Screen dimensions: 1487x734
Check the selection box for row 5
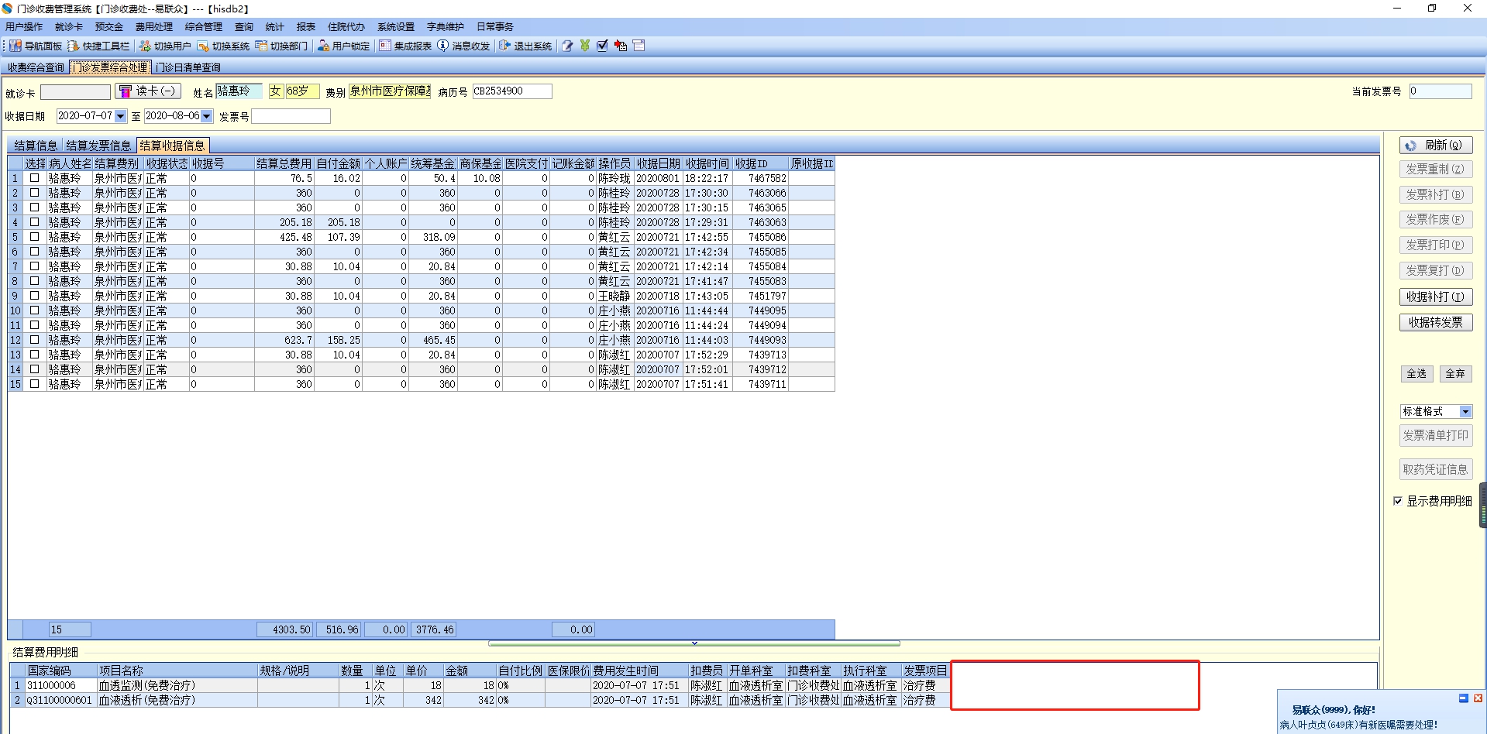point(34,237)
